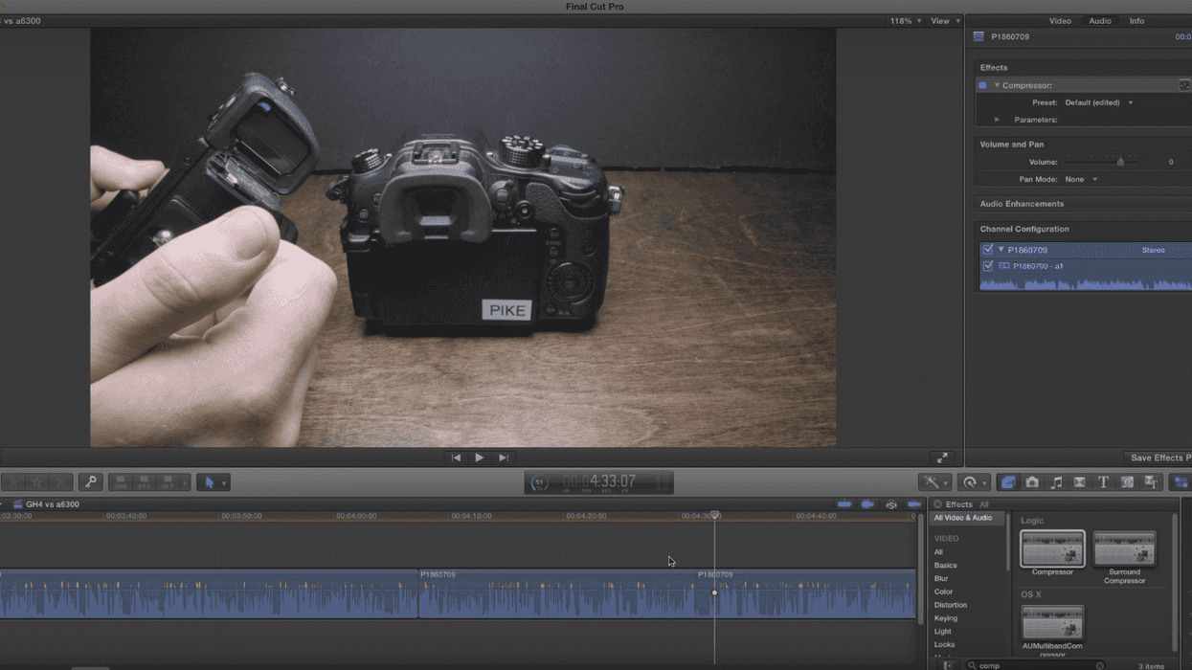Viewport: 1192px width, 670px height.
Task: Click the Save Effects Preset button
Action: click(1160, 458)
